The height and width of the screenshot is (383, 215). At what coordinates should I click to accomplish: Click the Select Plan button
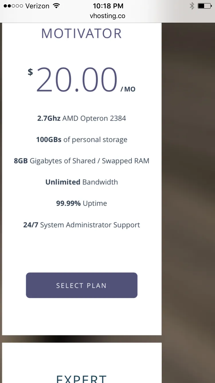tap(82, 285)
